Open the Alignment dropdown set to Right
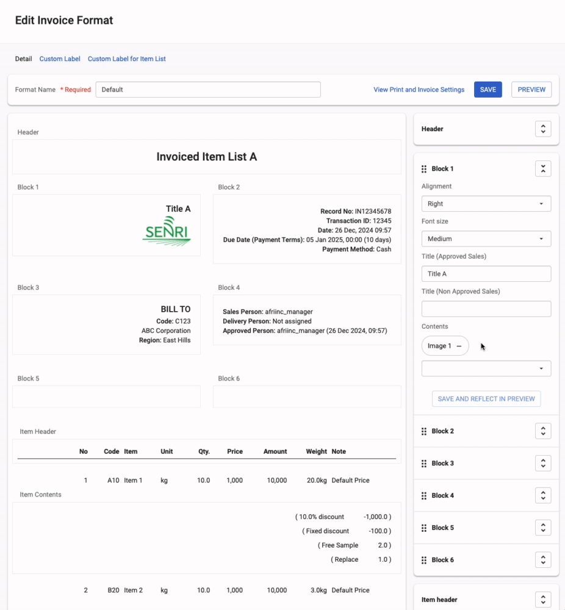The width and height of the screenshot is (565, 610). tap(486, 204)
